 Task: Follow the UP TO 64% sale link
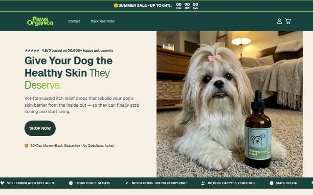pyautogui.click(x=160, y=5)
